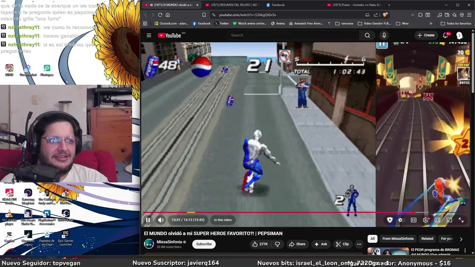Open the YouTube account avatar menu

pyautogui.click(x=459, y=35)
